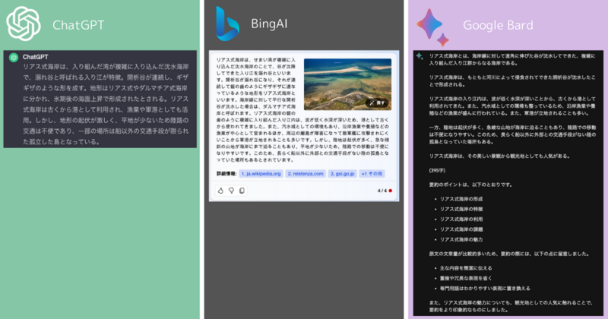Click the thumbs up icon in BingAI
Screen dimensions: 608x319
pyautogui.click(x=220, y=191)
